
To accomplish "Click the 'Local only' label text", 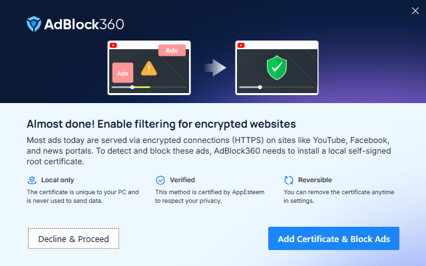I will tap(58, 180).
